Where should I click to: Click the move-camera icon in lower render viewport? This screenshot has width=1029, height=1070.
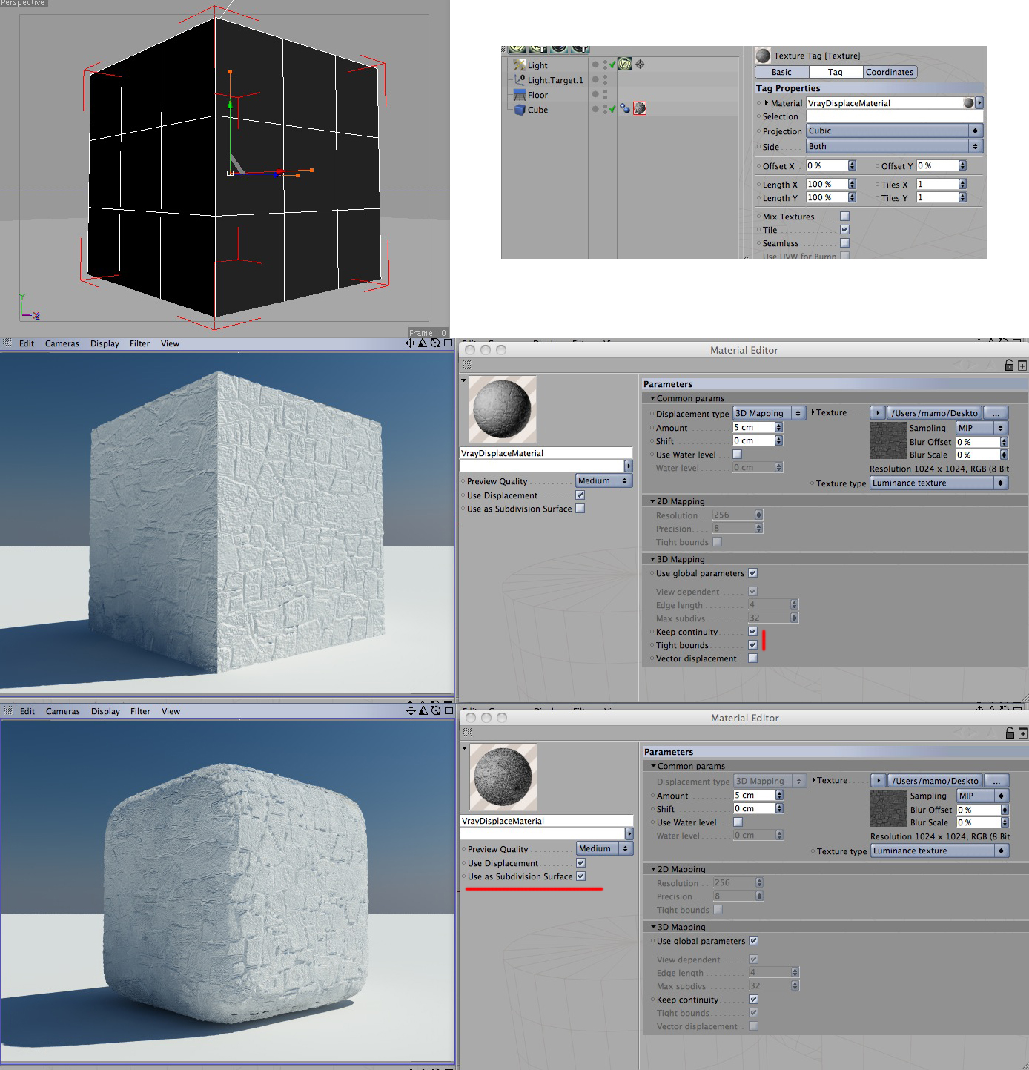coord(411,710)
